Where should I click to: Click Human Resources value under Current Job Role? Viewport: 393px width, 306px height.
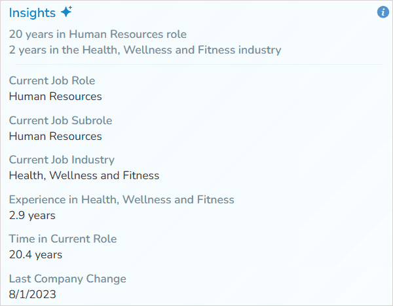[56, 97]
